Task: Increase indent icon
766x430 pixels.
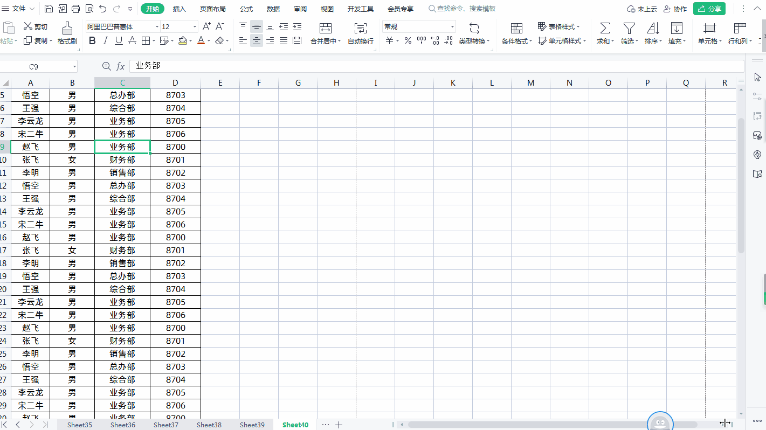Action: [297, 26]
